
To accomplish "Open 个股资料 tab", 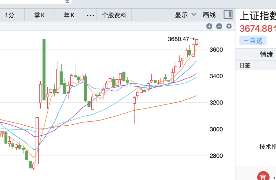I will pyautogui.click(x=114, y=16).
